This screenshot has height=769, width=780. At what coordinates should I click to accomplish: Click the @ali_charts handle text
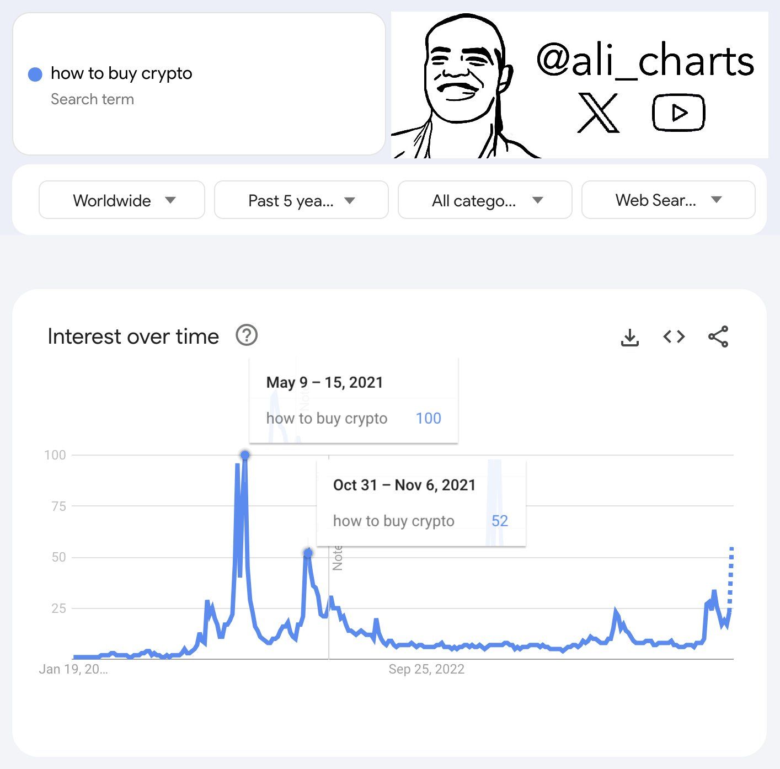pyautogui.click(x=645, y=60)
